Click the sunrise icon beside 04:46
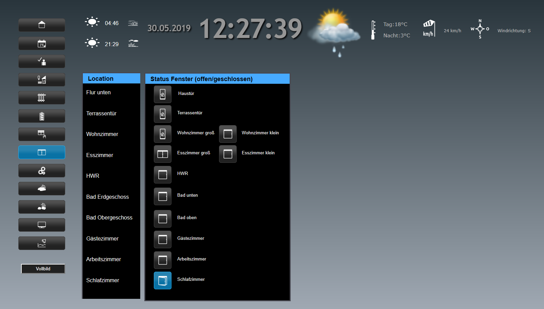 pyautogui.click(x=133, y=23)
